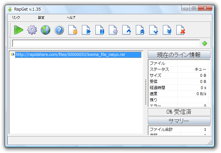
Task: Start selected link with page play icon
Action: pyautogui.click(x=86, y=30)
